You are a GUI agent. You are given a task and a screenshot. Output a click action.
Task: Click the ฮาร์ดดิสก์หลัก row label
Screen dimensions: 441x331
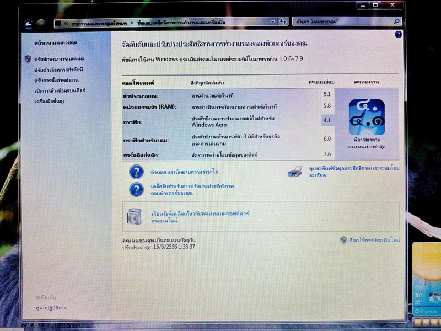pos(141,155)
